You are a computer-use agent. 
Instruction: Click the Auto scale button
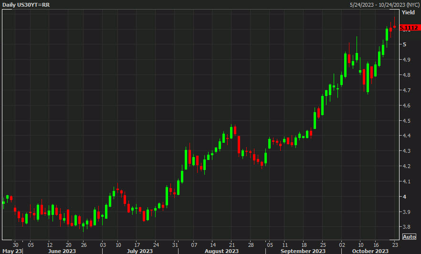tap(409, 237)
